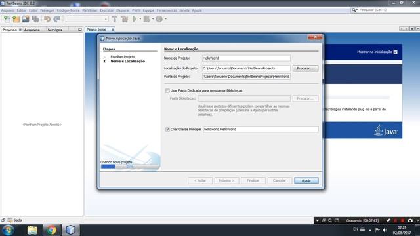Toggle Mostrar na Inicialização checkbox
Viewport: 420px width, 236px height.
click(x=395, y=52)
